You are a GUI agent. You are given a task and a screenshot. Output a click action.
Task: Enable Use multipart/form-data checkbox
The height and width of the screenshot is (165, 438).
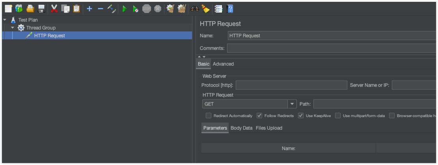pos(338,115)
